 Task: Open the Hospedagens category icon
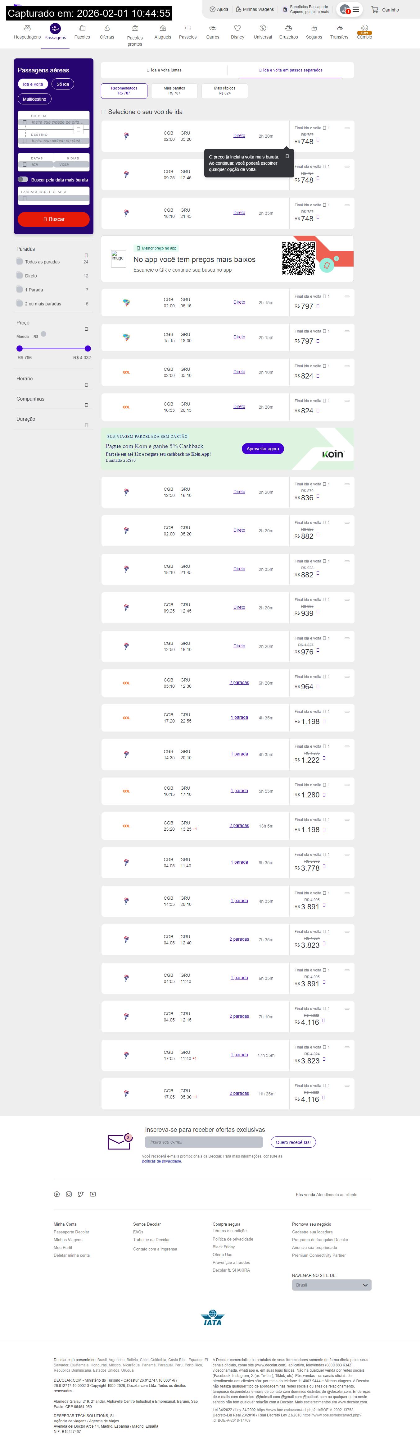tap(27, 28)
